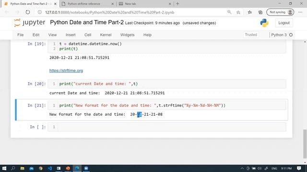Screen dimensions: 307x172
Task: Open Mail app from the taskbar
Action: click(x=31, y=168)
